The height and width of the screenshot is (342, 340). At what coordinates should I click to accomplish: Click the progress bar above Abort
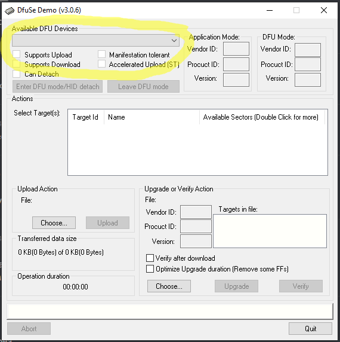click(170, 312)
